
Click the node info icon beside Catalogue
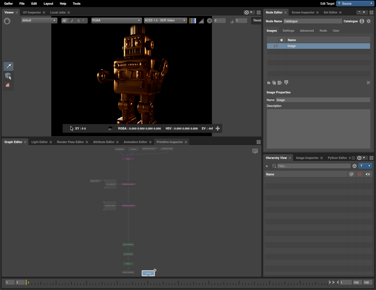pyautogui.click(x=362, y=21)
